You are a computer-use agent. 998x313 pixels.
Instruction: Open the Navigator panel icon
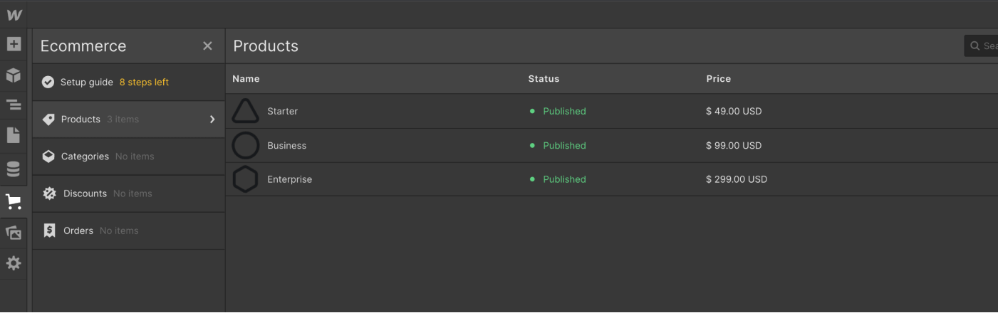click(x=14, y=105)
